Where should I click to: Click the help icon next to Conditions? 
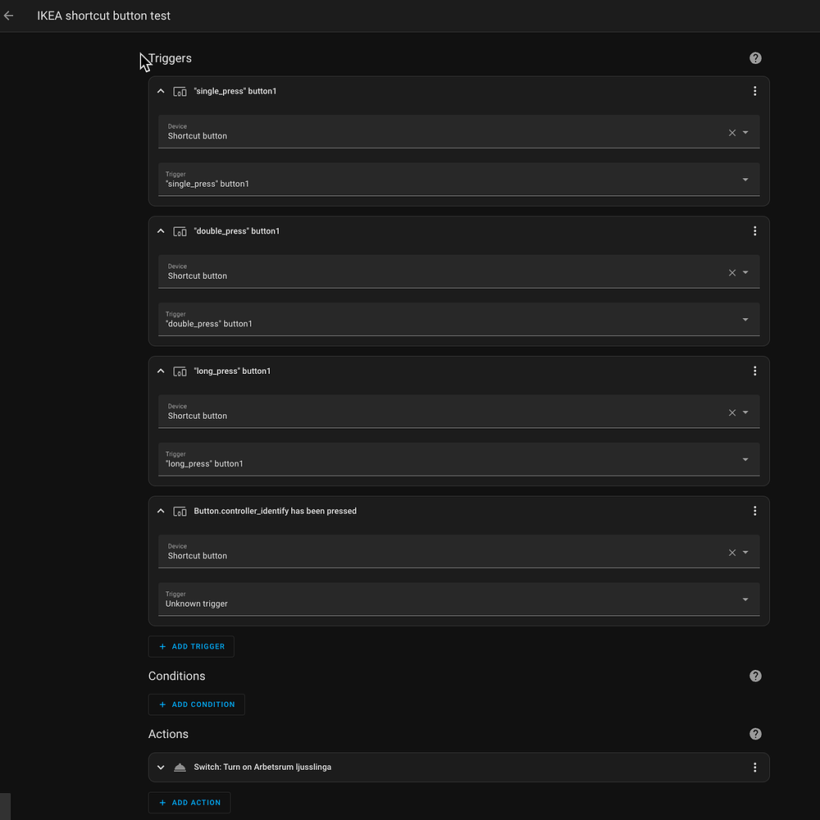point(754,676)
